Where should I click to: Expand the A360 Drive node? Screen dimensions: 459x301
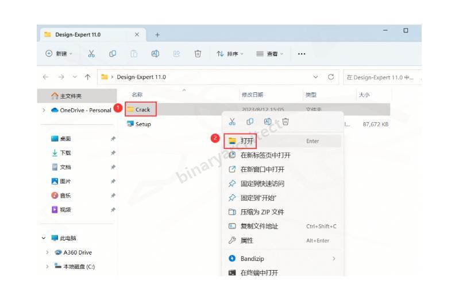coord(47,252)
